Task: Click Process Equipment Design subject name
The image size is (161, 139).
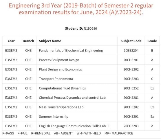Action: 59,60
